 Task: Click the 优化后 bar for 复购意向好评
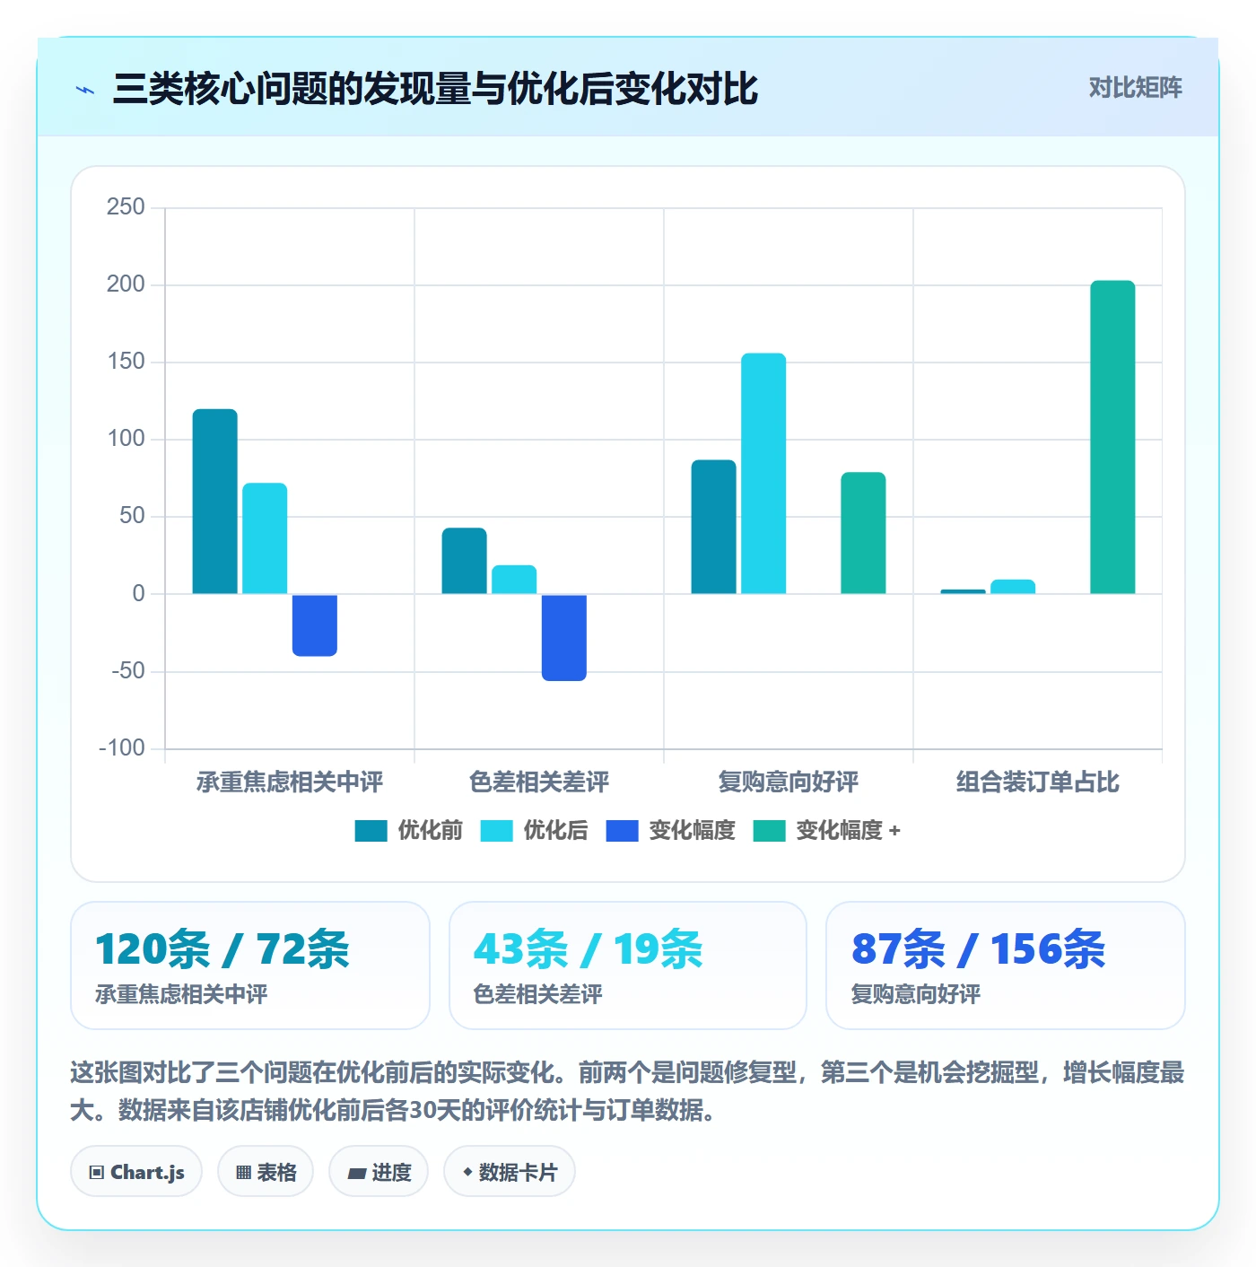[763, 474]
